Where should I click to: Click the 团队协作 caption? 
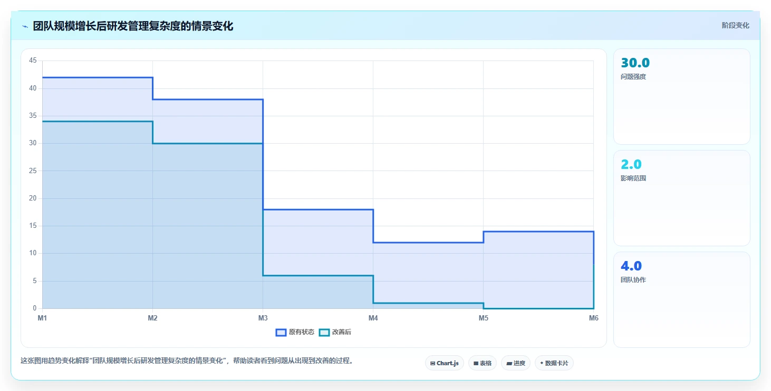coord(633,279)
